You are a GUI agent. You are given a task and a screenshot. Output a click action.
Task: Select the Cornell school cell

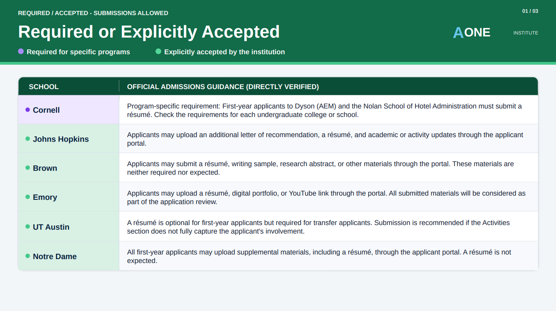tap(69, 110)
